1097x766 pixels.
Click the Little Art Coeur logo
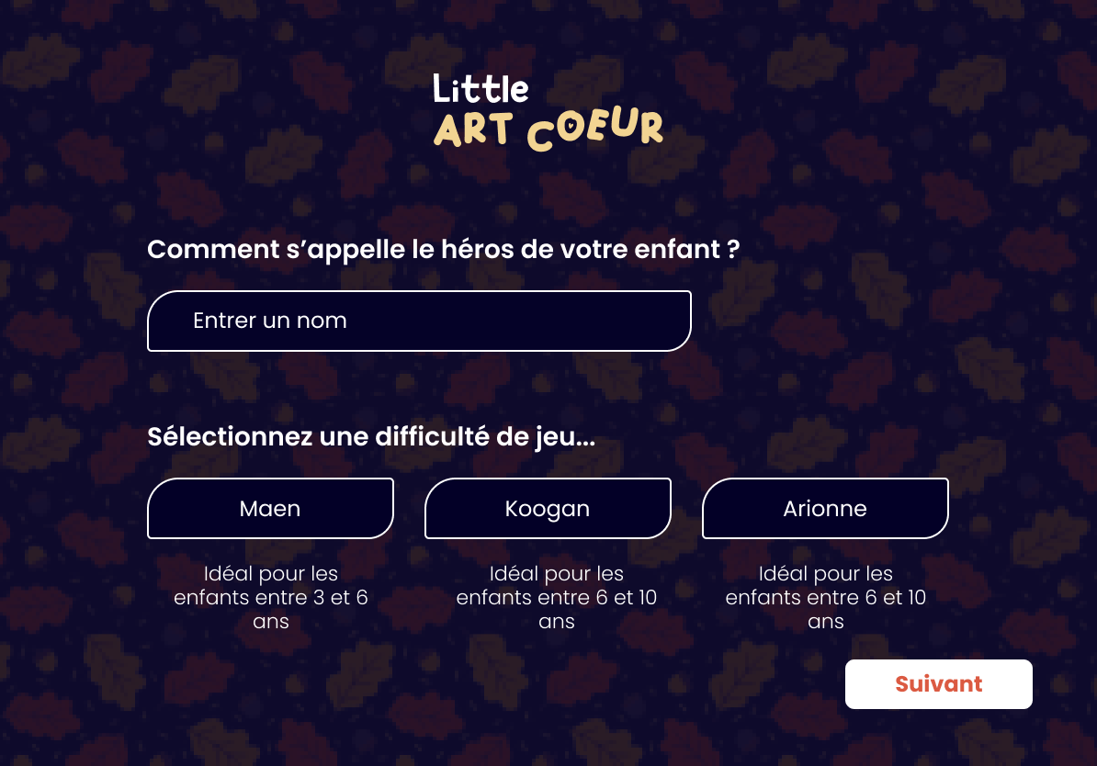tap(548, 112)
